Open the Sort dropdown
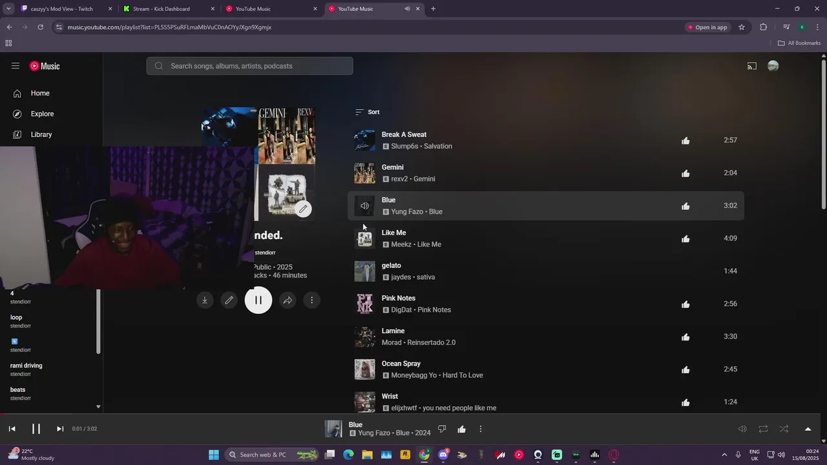 click(x=368, y=112)
